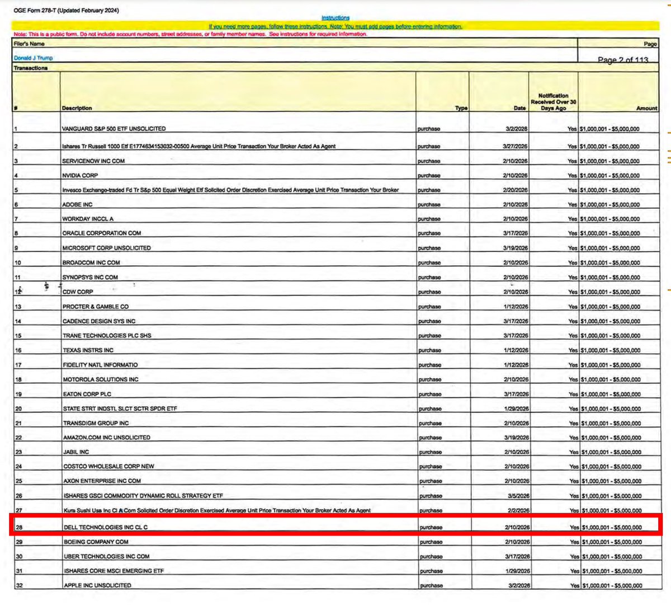Select 'SERVICENOW INC COM' row description
The image size is (671, 605).
pyautogui.click(x=93, y=161)
